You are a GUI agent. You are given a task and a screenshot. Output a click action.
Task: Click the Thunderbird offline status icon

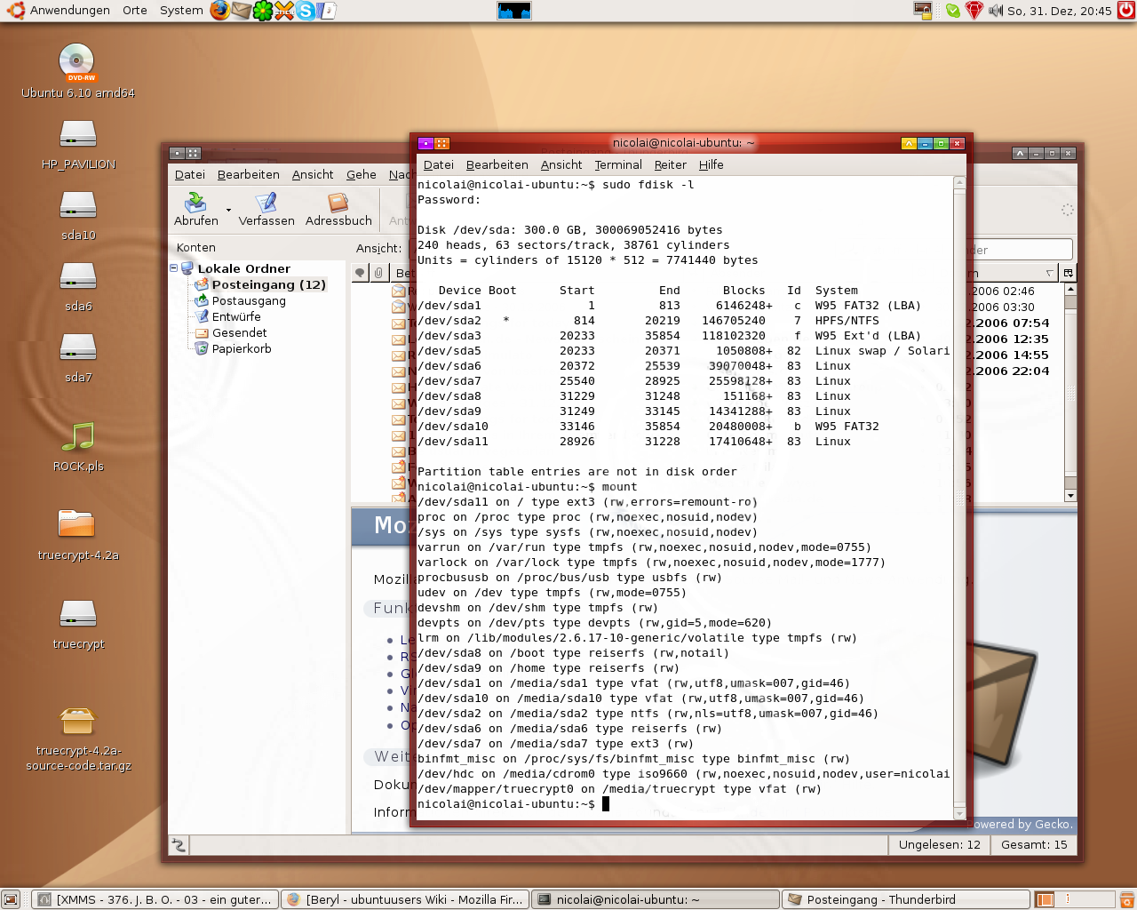coord(179,845)
